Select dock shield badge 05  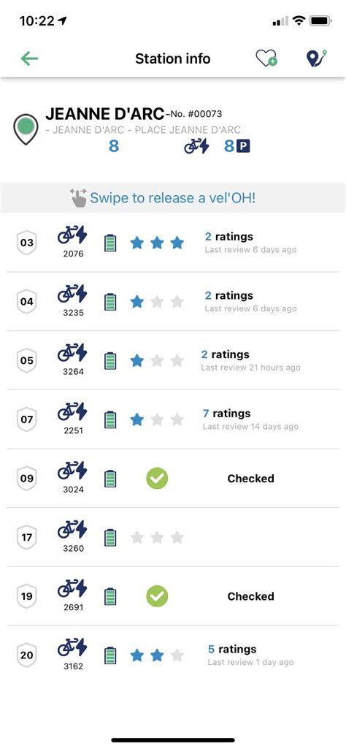(x=27, y=361)
